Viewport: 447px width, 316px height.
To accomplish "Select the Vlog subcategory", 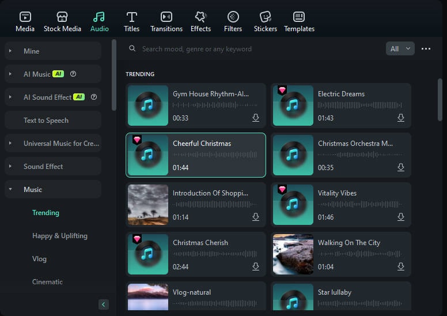I will pos(39,259).
